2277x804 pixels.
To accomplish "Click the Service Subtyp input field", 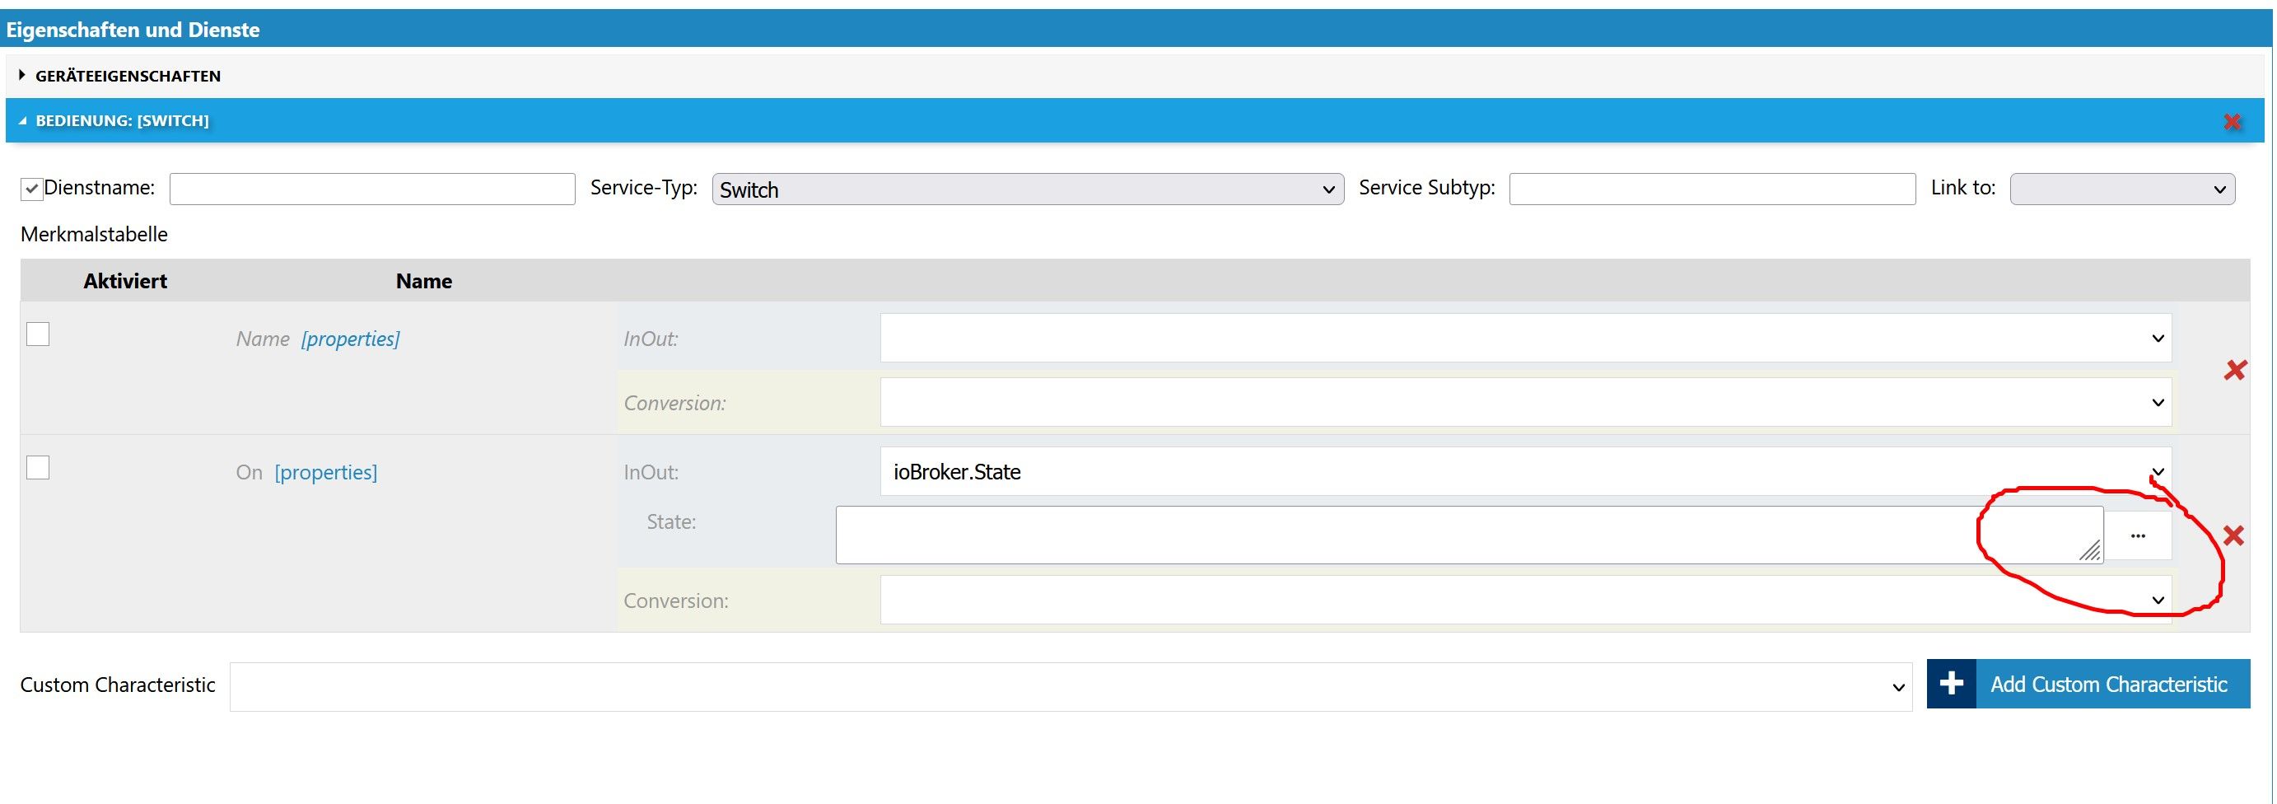I will [1711, 189].
